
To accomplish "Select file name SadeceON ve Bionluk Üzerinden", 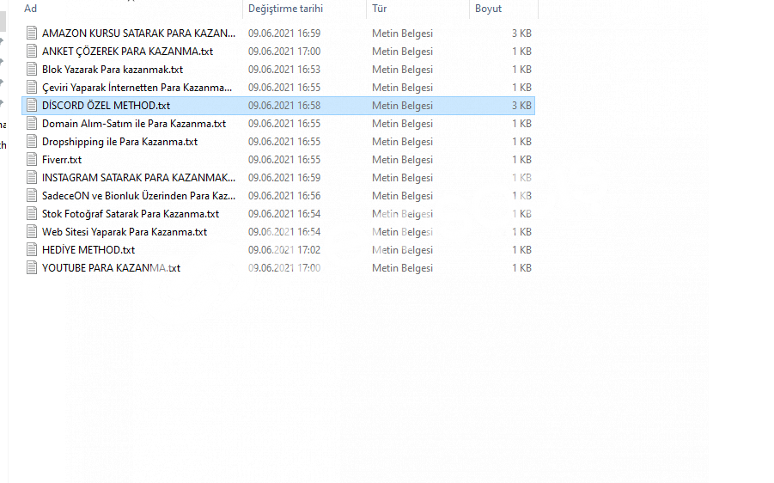I will [138, 196].
